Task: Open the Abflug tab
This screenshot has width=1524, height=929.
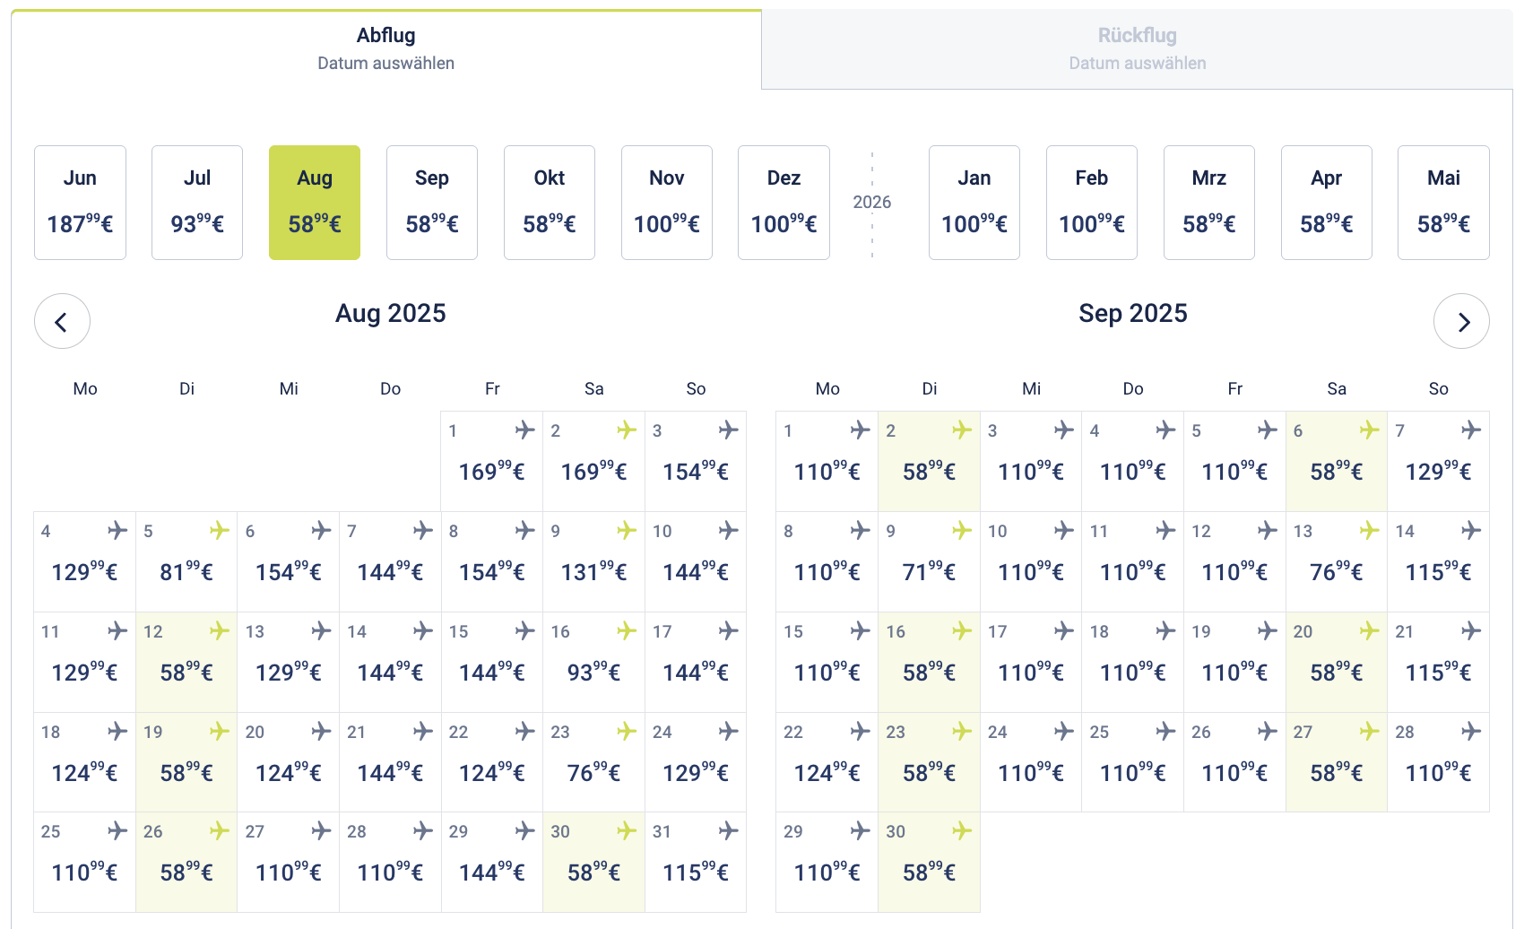Action: point(385,48)
